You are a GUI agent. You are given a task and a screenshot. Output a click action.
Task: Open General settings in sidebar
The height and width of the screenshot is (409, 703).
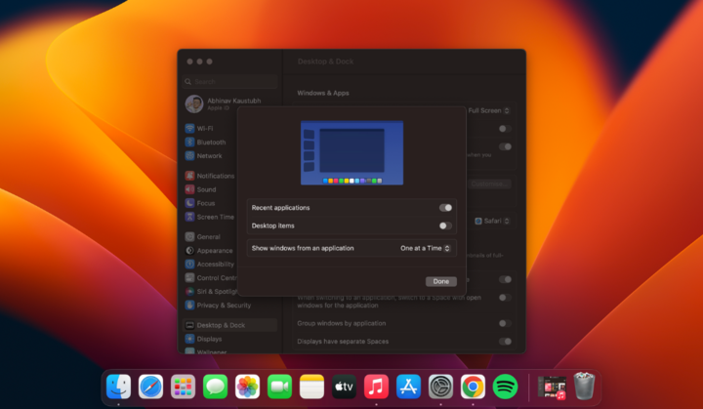(203, 237)
